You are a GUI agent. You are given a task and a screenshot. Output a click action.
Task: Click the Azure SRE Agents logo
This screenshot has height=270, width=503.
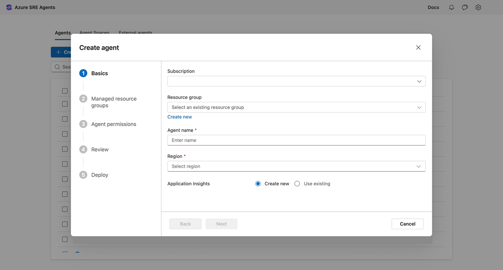[x=9, y=7]
